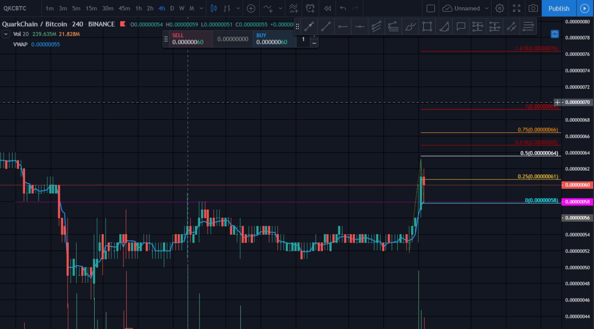This screenshot has height=329, width=594.
Task: Click the compare or add symbol icon
Action: pyautogui.click(x=251, y=8)
